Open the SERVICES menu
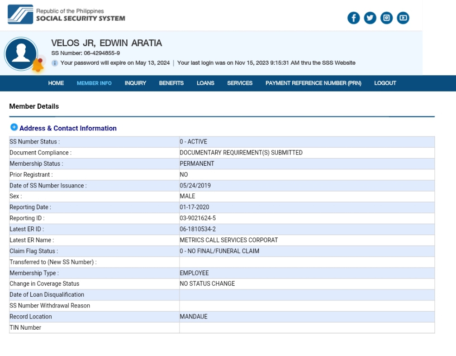 click(x=240, y=83)
